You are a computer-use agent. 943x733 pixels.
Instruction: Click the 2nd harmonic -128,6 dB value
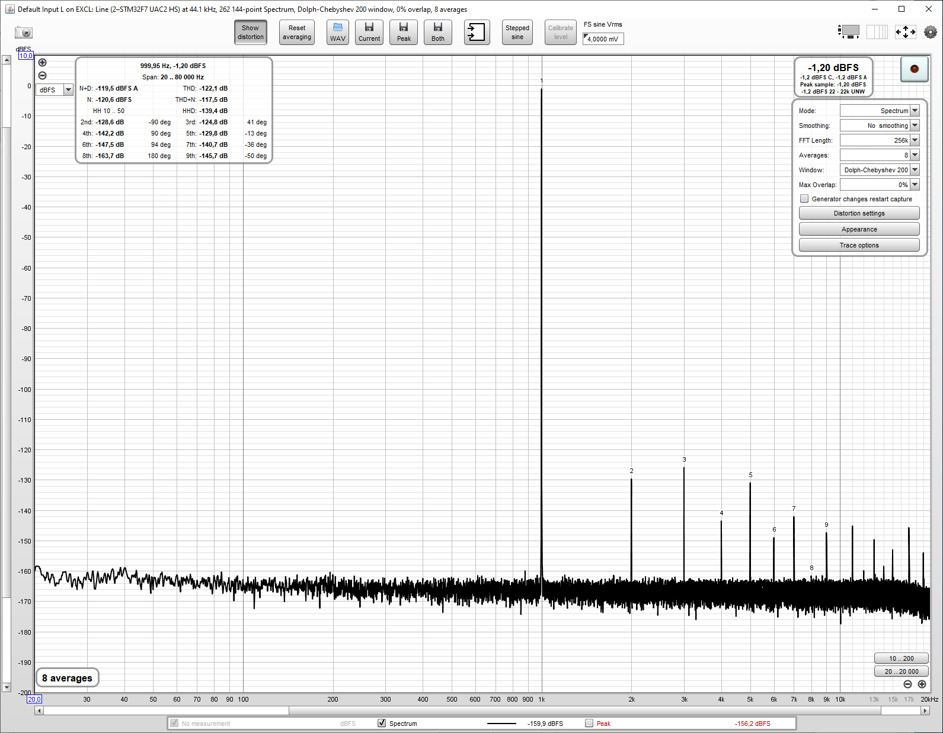tap(110, 122)
